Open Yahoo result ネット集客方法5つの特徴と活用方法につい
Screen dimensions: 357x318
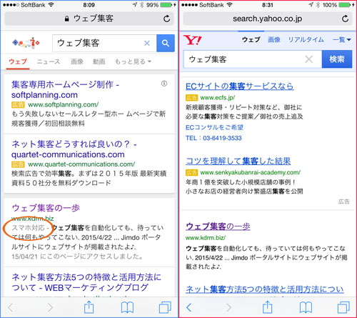click(x=265, y=289)
